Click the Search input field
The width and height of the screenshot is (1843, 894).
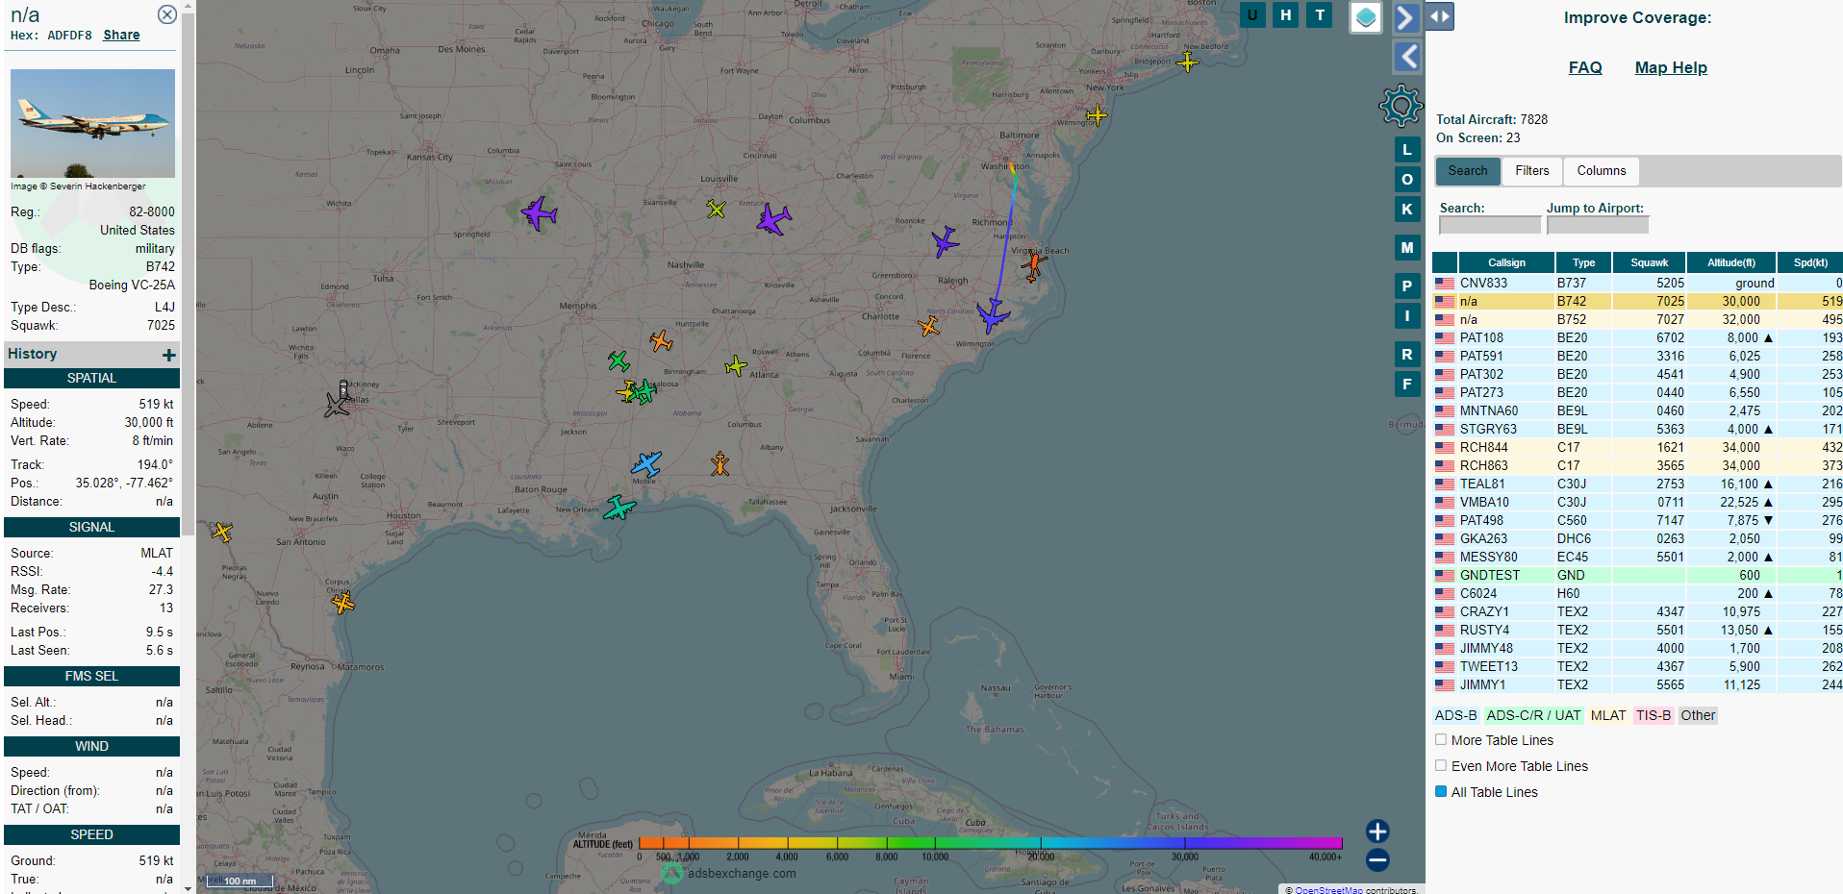pos(1489,225)
